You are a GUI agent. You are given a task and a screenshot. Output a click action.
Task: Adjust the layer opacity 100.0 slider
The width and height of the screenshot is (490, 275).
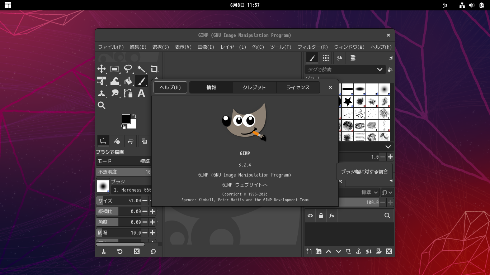point(359,202)
